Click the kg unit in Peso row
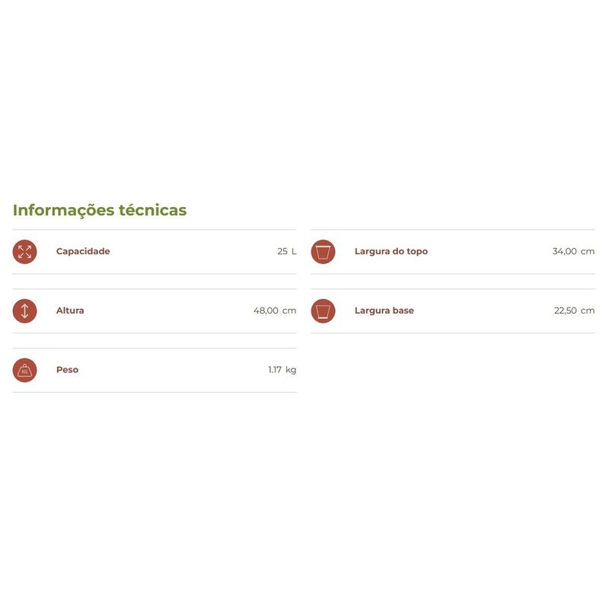This screenshot has width=609, height=609. (291, 370)
